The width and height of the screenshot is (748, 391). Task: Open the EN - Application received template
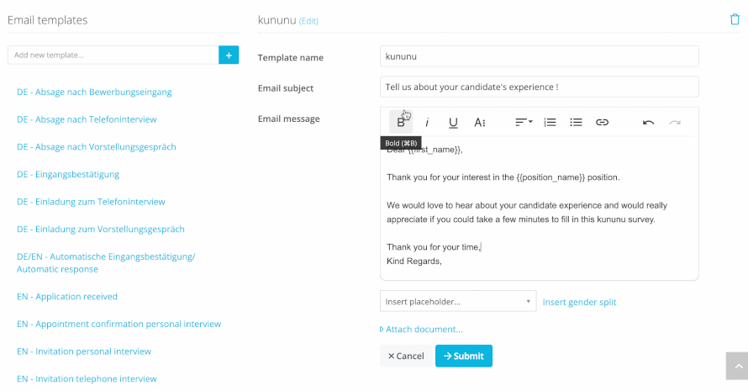coord(66,297)
